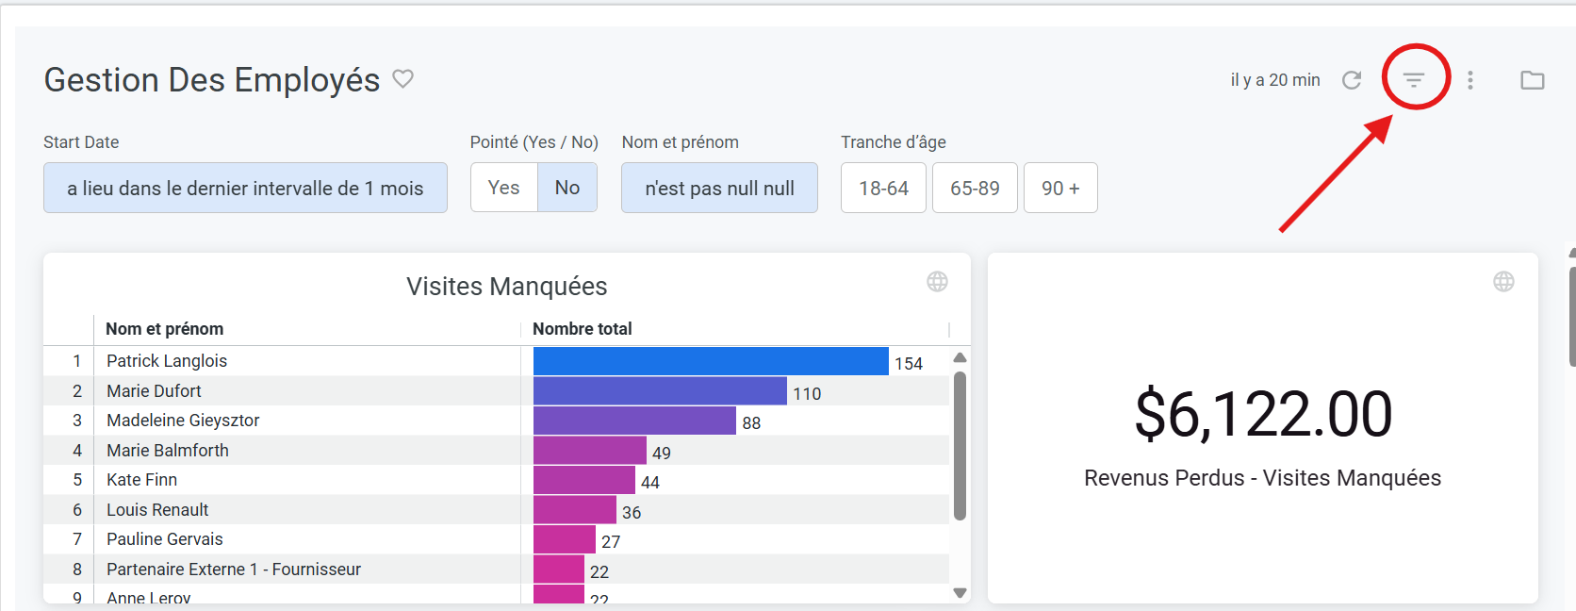
Task: Favorite the dashboard with the heart icon
Action: point(403,79)
